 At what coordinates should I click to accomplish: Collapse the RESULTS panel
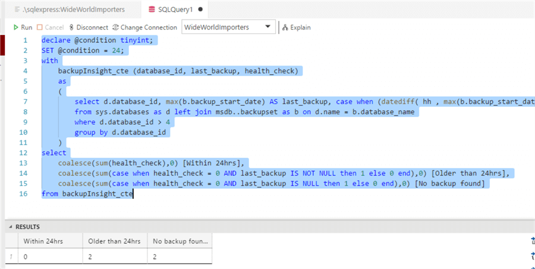coord(10,227)
